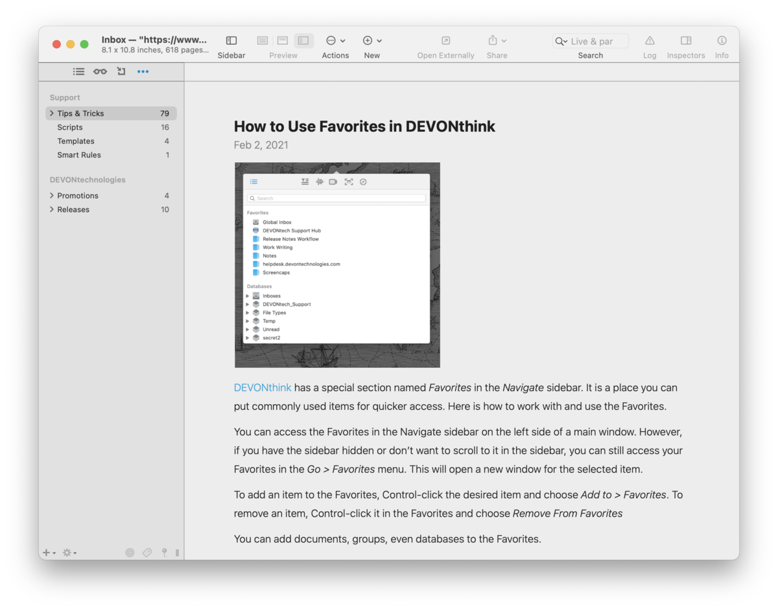Click the Open Externally icon

pos(445,41)
